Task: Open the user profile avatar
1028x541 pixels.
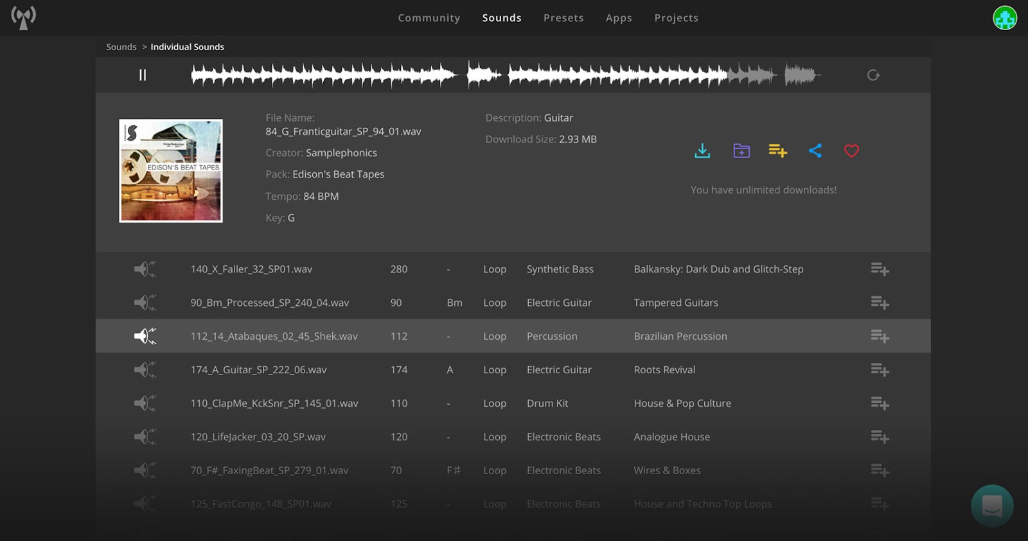Action: point(1005,18)
